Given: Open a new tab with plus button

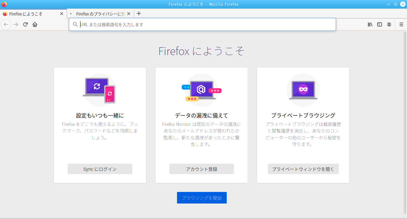Looking at the screenshot, I should coord(139,13).
